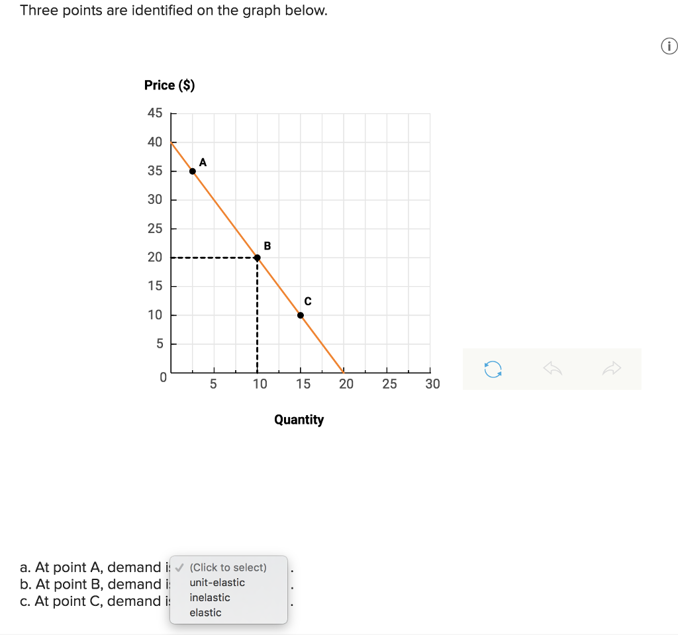Click the undo arrow icon beside the graph

(x=552, y=369)
